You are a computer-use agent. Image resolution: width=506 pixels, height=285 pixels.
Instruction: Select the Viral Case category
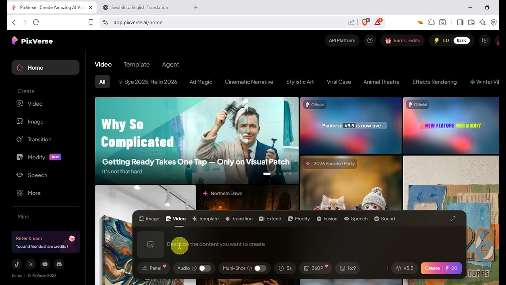click(339, 82)
